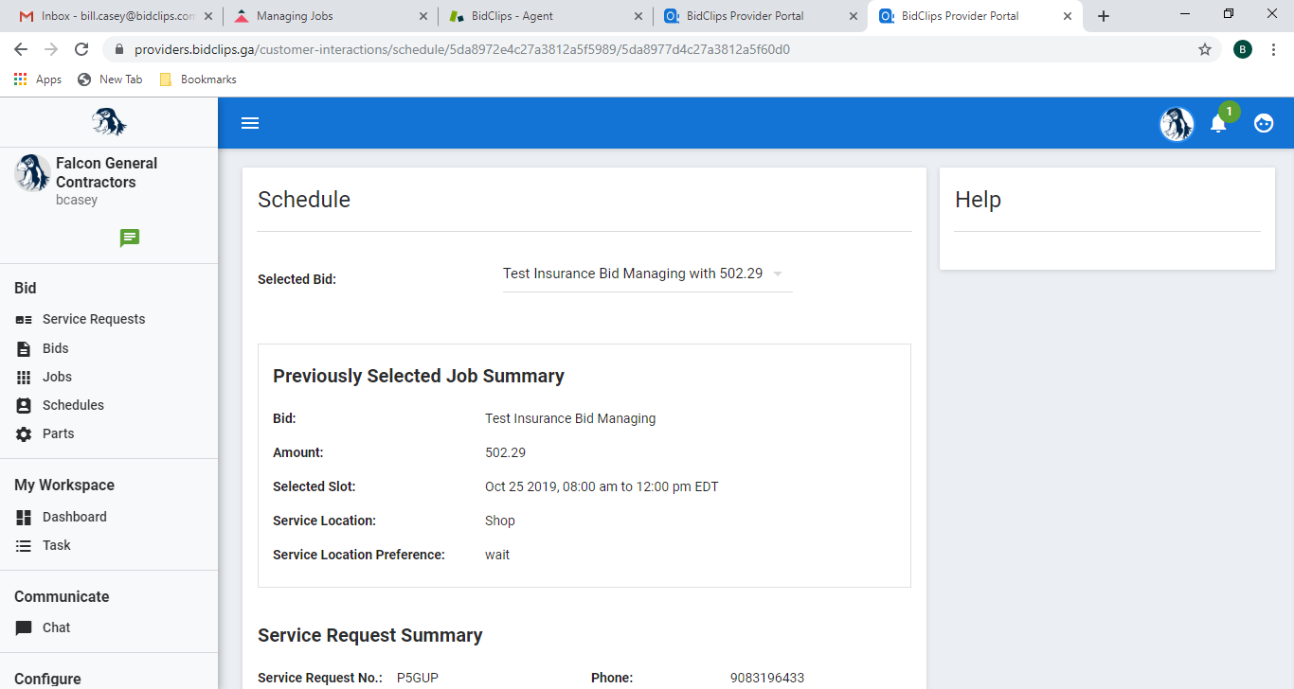Screen dimensions: 1294x689
Task: Click the falcon logo atop the sidebar
Action: (x=109, y=121)
